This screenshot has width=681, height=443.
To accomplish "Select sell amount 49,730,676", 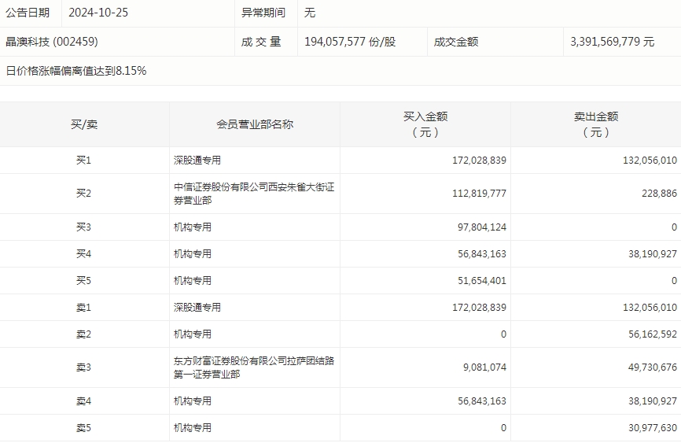I will click(653, 367).
